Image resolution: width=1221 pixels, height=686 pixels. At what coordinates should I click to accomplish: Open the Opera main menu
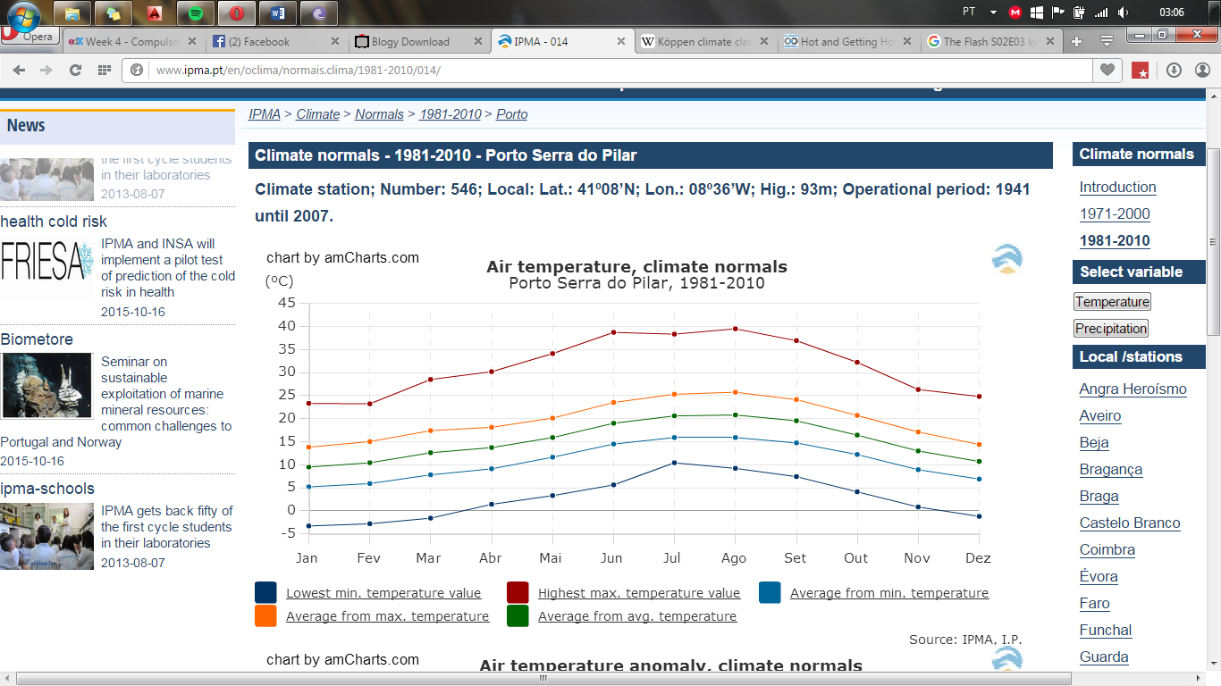pos(29,36)
